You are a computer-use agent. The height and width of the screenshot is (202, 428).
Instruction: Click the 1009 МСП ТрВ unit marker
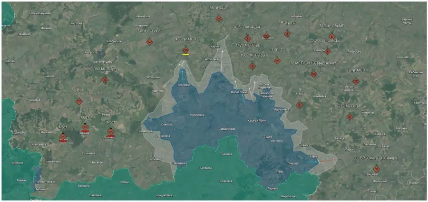coord(252,66)
